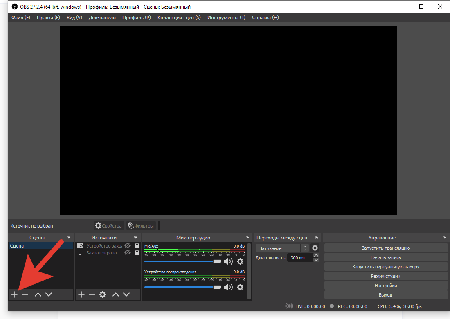The width and height of the screenshot is (450, 319).
Task: Add a new source with plus icon
Action: 81,294
